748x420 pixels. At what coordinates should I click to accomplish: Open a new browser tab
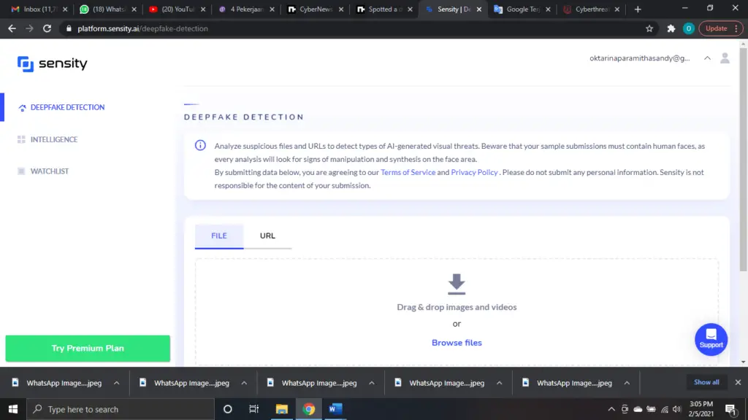point(637,9)
